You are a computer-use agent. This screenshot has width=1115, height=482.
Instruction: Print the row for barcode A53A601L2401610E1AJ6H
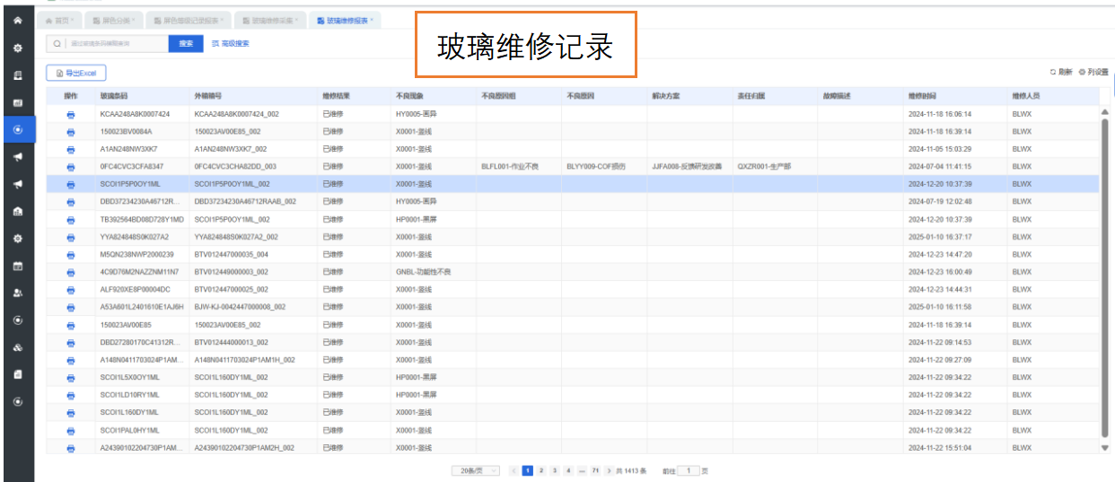[x=71, y=307]
